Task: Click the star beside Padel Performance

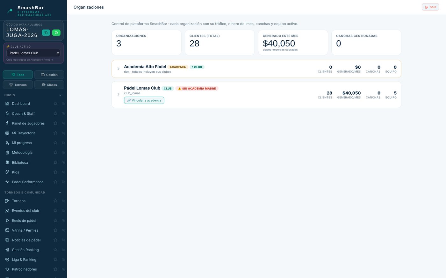Action: pos(55,182)
